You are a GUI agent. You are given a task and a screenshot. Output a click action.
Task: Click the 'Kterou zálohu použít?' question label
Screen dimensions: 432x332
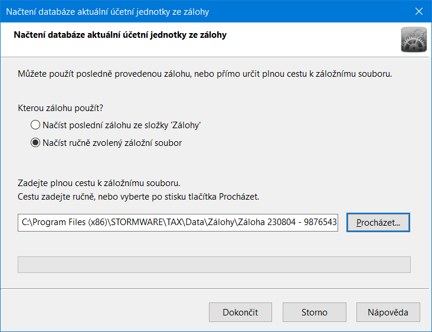60,108
